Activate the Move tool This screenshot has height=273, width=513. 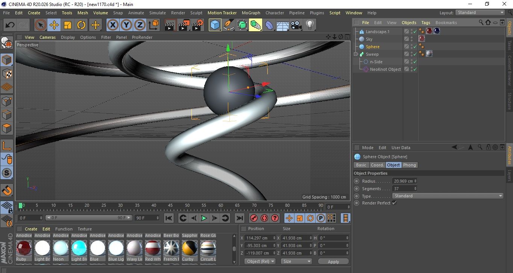pos(54,25)
